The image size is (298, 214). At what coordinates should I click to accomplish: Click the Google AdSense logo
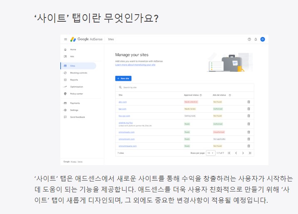tap(86, 39)
